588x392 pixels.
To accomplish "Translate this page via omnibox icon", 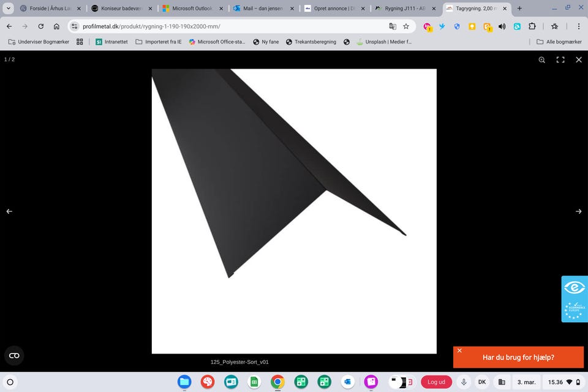I will 393,26.
